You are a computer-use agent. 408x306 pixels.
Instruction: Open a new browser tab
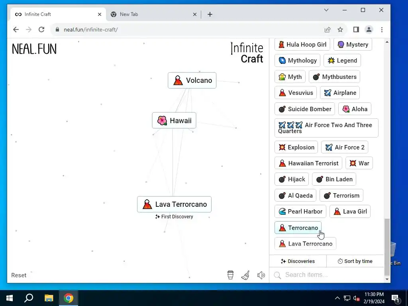[210, 14]
